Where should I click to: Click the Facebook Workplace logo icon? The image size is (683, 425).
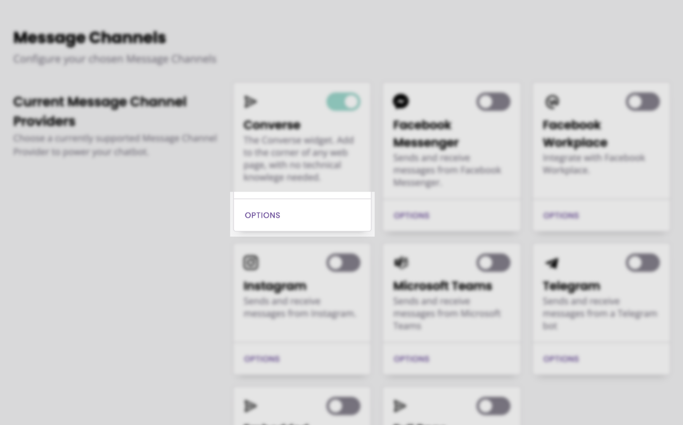(551, 101)
